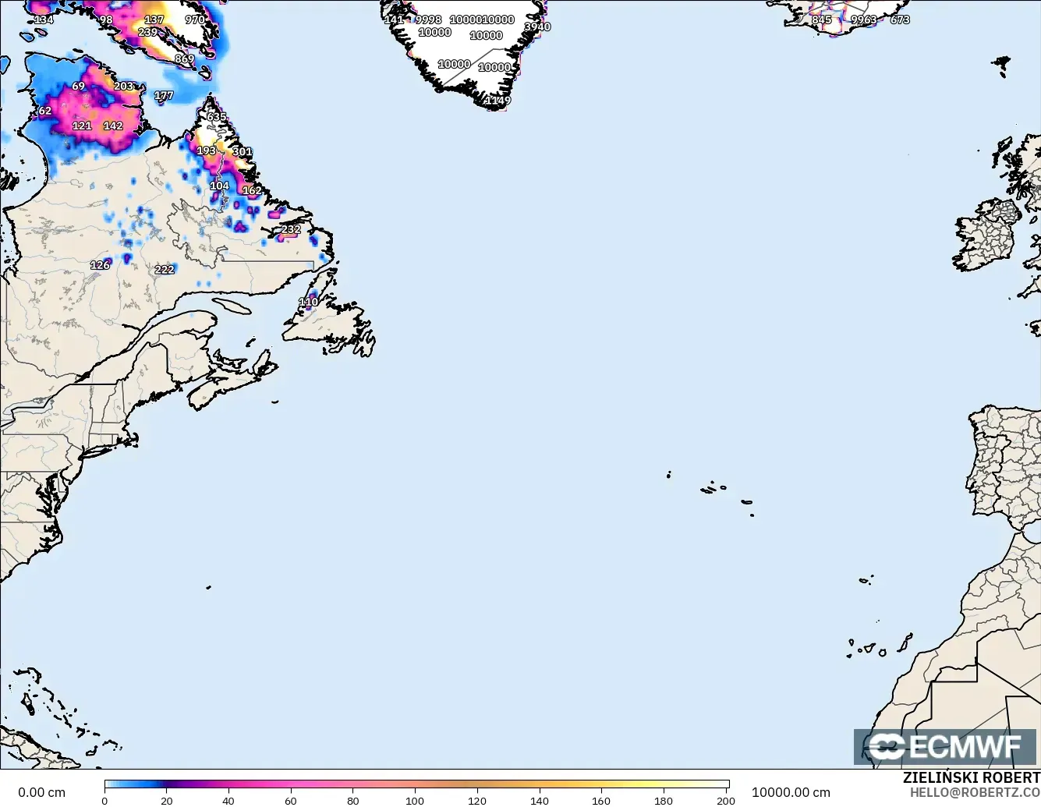Click the 142 depth value
The width and height of the screenshot is (1041, 807).
click(113, 126)
